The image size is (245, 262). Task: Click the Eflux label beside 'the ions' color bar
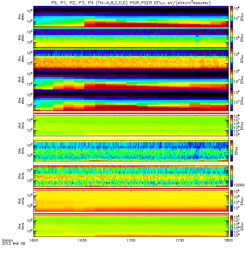click(x=242, y=226)
